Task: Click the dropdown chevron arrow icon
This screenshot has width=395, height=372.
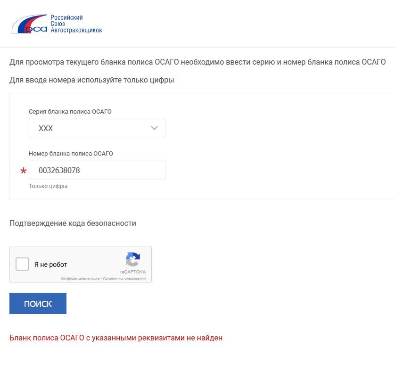Action: 154,128
